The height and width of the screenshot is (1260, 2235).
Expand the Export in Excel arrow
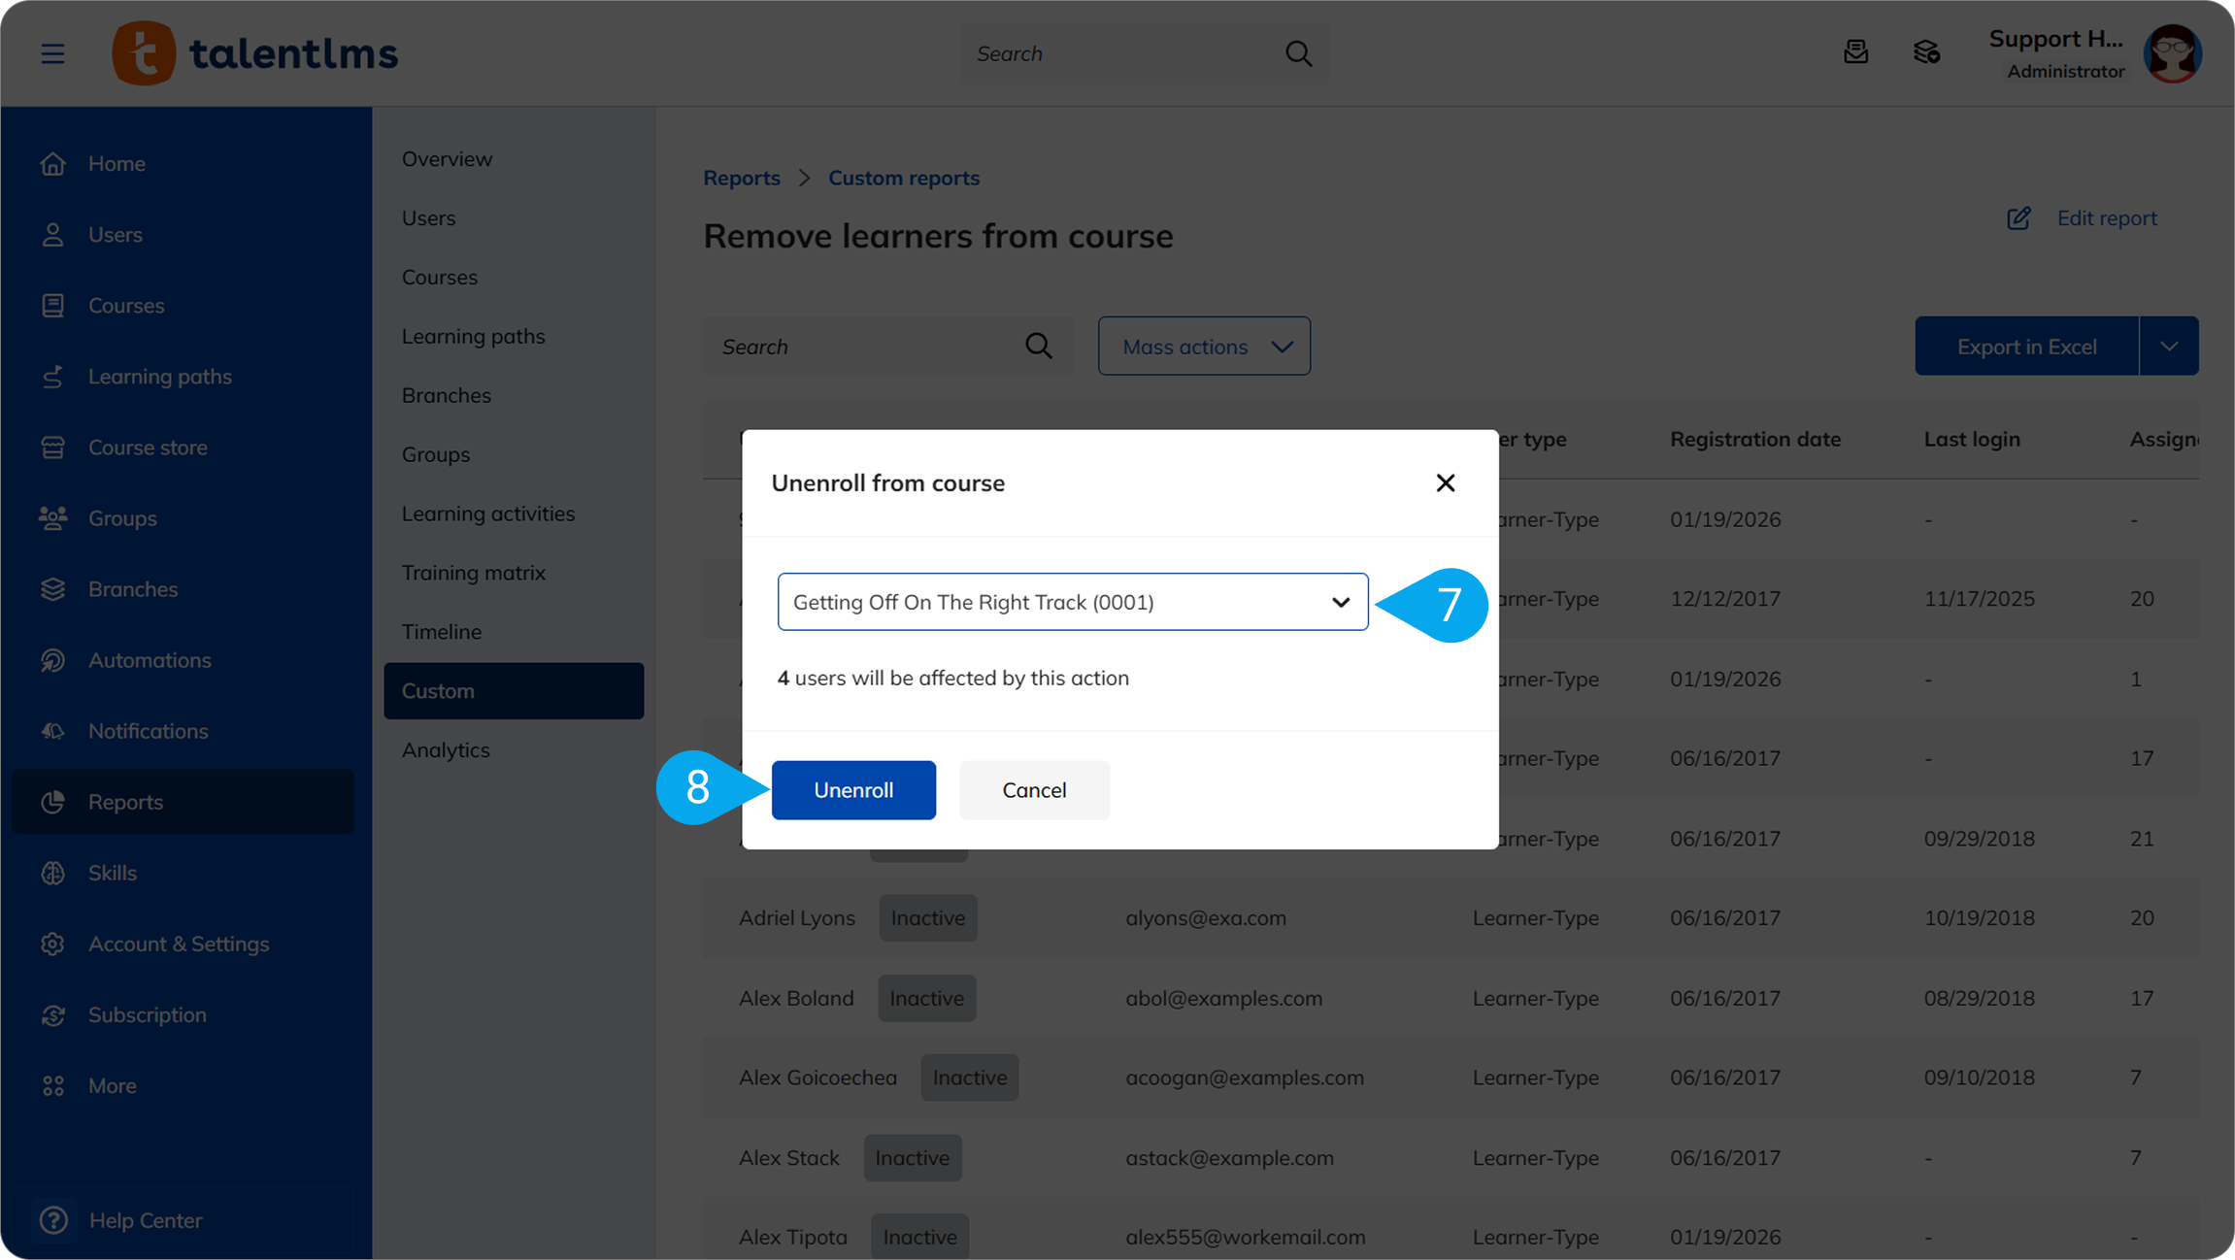click(x=2168, y=347)
